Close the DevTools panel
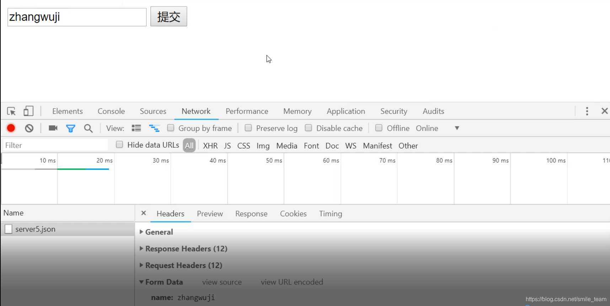The height and width of the screenshot is (306, 610). coord(604,111)
